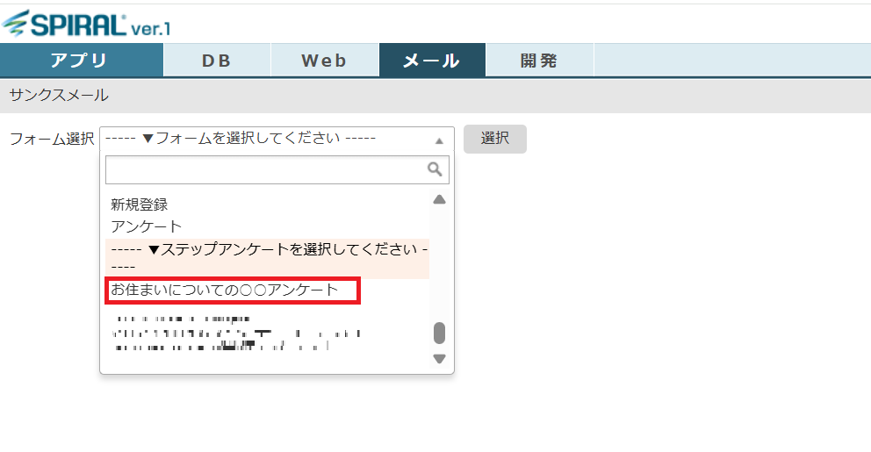This screenshot has width=871, height=452.
Task: Switch to the DB tab
Action: pos(216,61)
